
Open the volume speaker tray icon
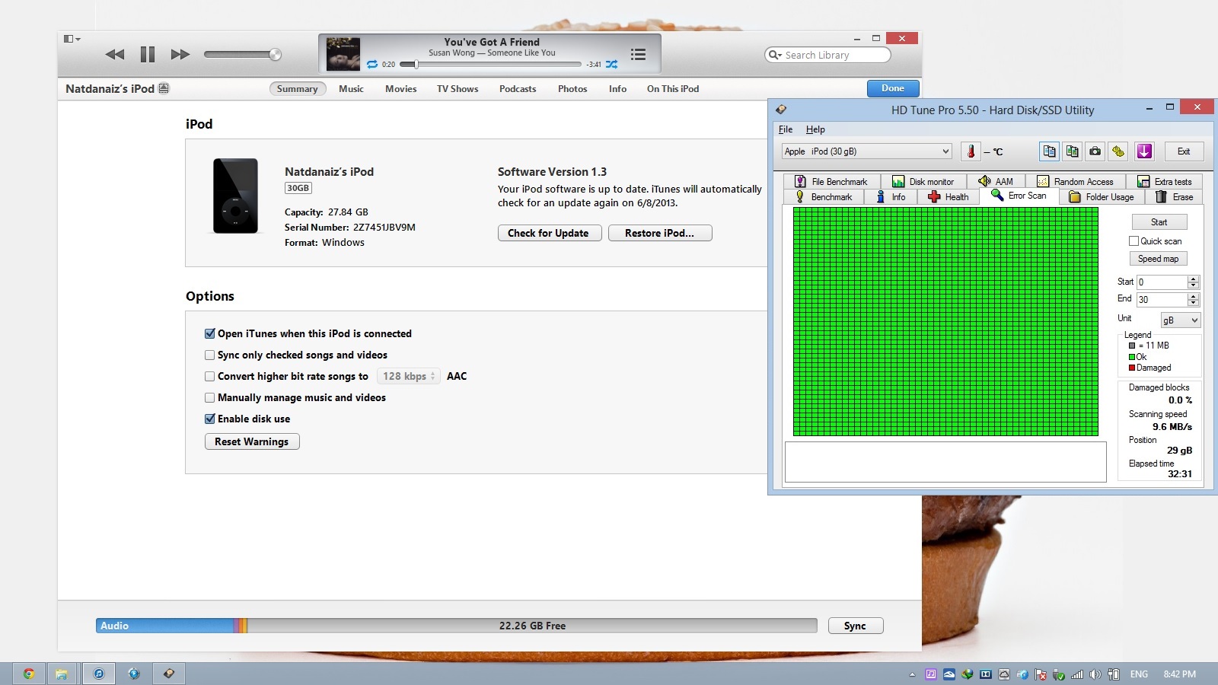[1095, 674]
